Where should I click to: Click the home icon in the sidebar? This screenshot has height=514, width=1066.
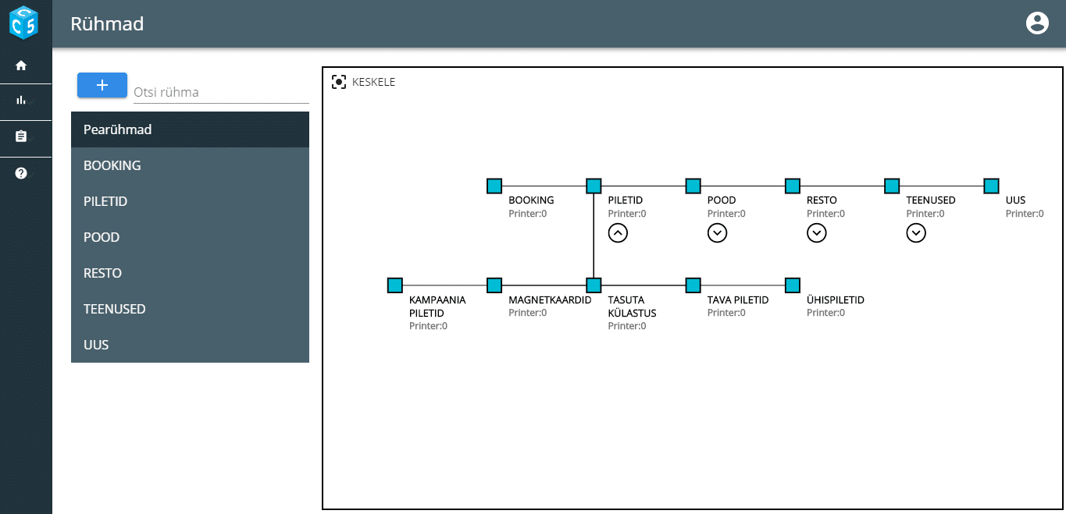click(x=21, y=66)
